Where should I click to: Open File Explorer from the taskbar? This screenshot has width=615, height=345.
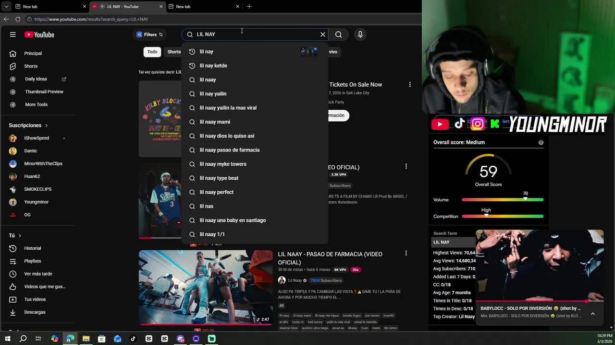(86, 339)
